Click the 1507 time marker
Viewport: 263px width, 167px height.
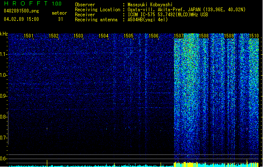[x=179, y=35]
